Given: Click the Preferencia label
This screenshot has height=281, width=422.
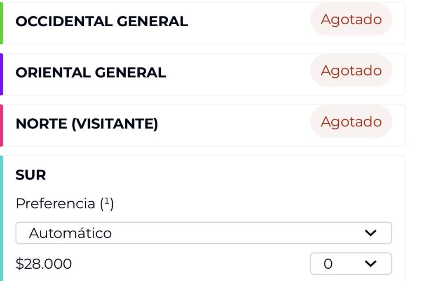Looking at the screenshot, I should click(55, 203).
